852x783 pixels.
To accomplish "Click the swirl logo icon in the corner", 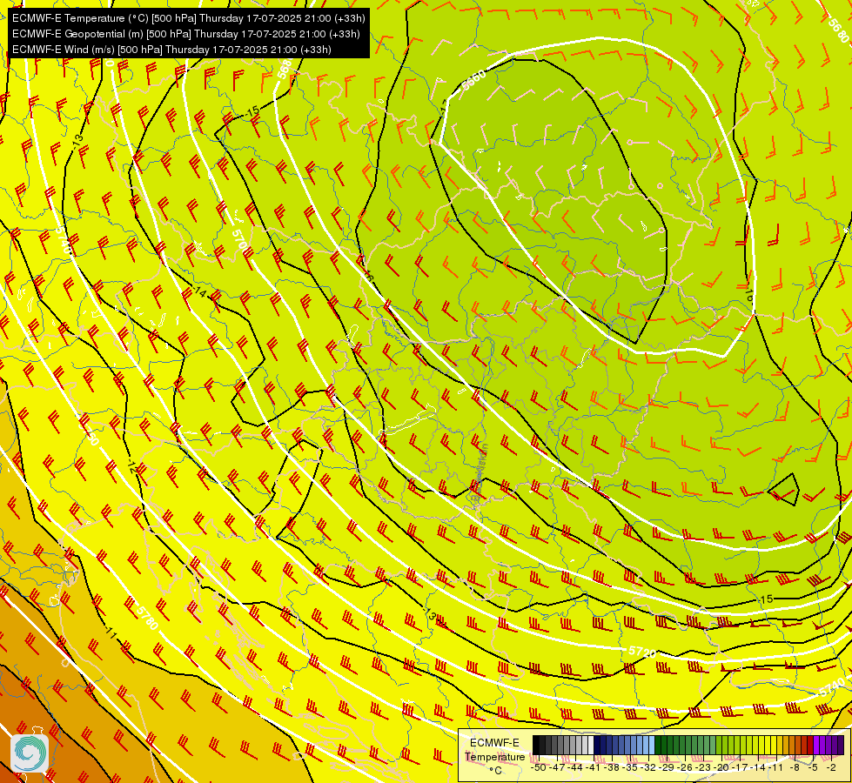I will (x=30, y=752).
